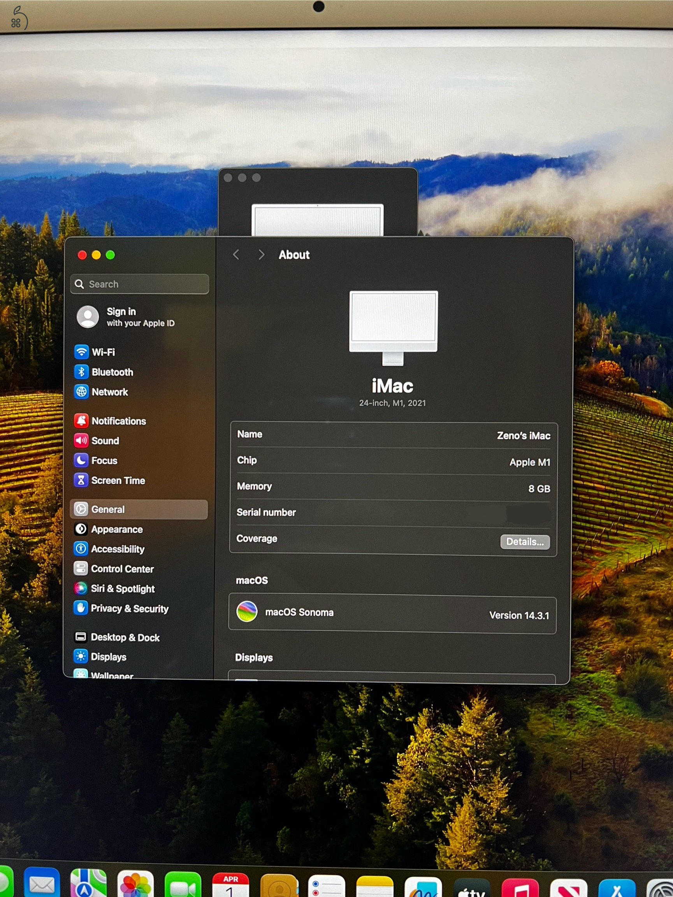Sign in with your Apple ID

click(127, 317)
